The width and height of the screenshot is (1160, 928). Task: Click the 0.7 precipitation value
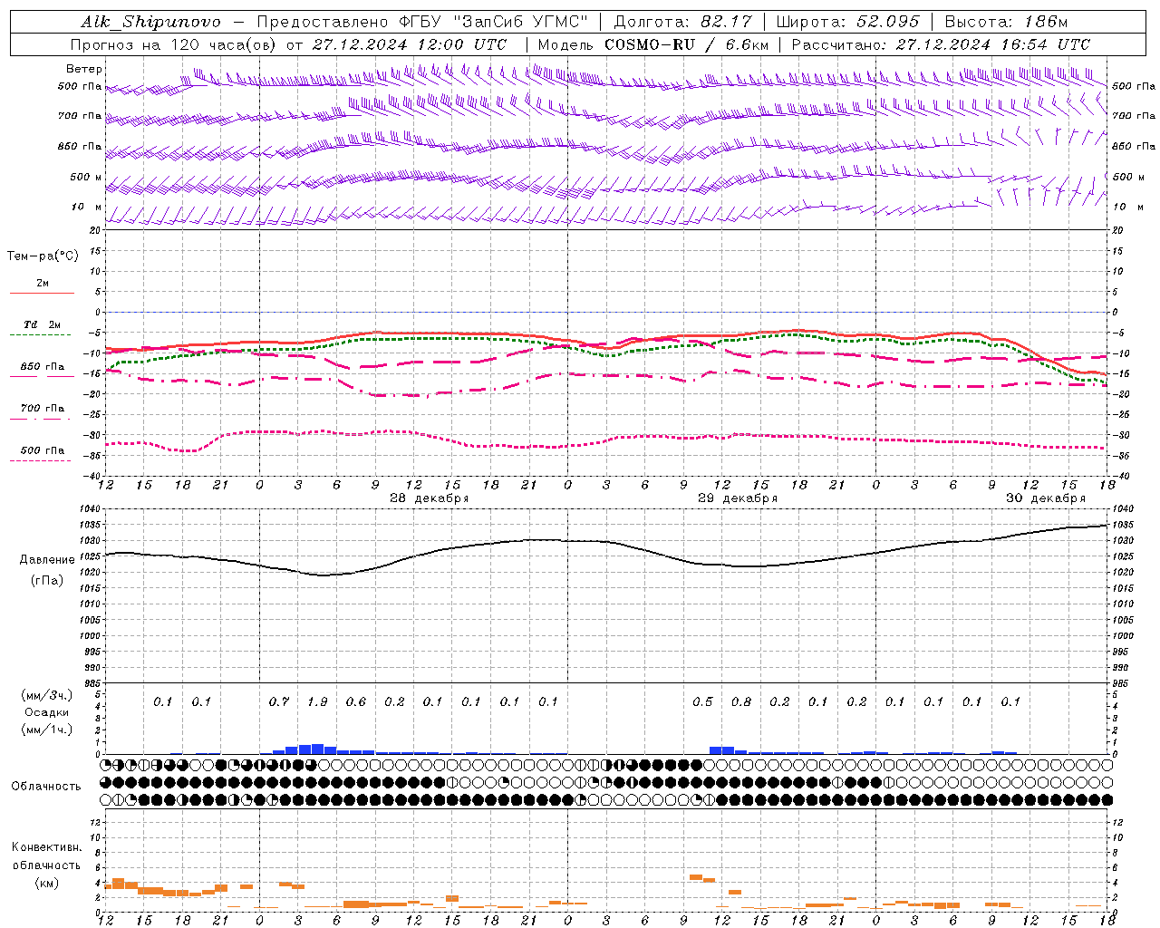click(279, 702)
